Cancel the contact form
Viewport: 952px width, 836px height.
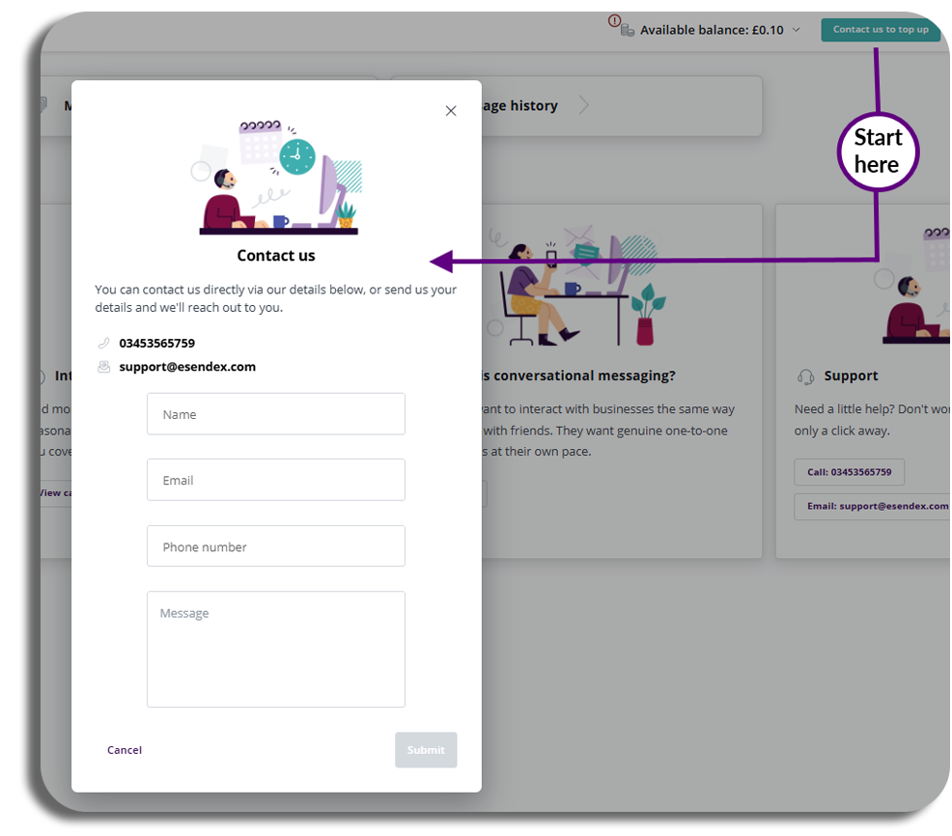tap(125, 750)
